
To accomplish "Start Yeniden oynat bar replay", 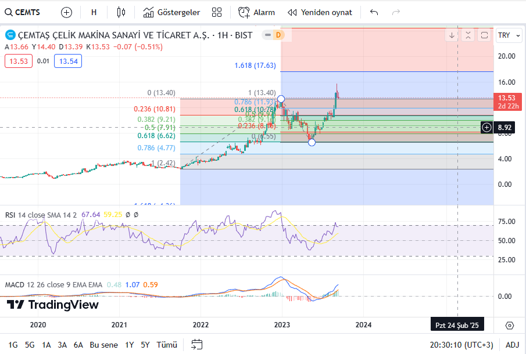I will pos(320,12).
